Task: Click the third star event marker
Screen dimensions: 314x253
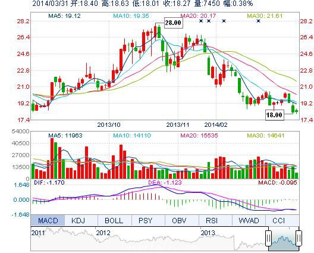Action: [224, 21]
